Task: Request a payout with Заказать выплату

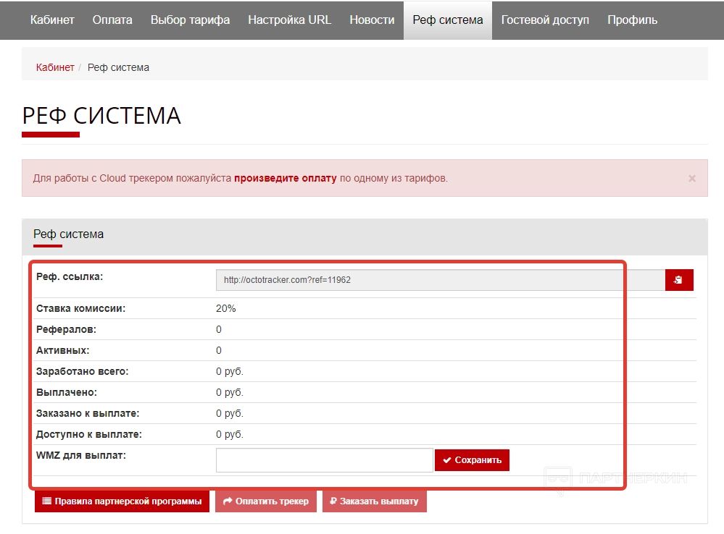Action: [x=375, y=501]
